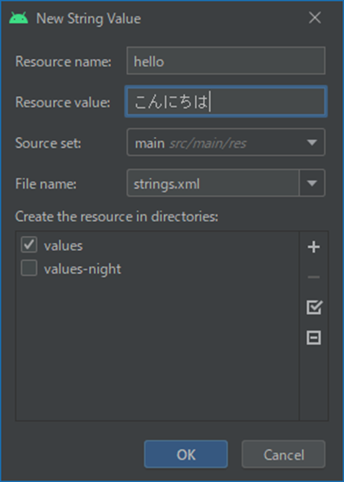This screenshot has width=344, height=482.
Task: Expand the File name dropdown arrow
Action: click(x=312, y=183)
